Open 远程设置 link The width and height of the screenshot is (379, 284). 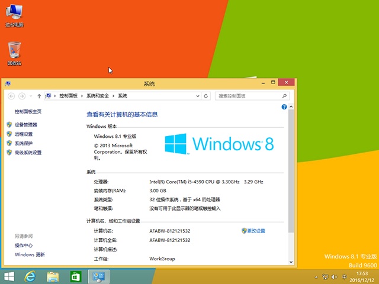click(24, 134)
